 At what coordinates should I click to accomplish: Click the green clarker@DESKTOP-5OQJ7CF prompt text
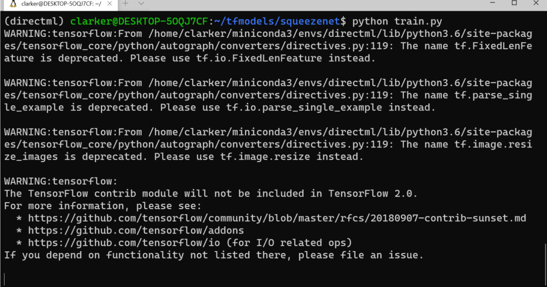click(x=139, y=21)
